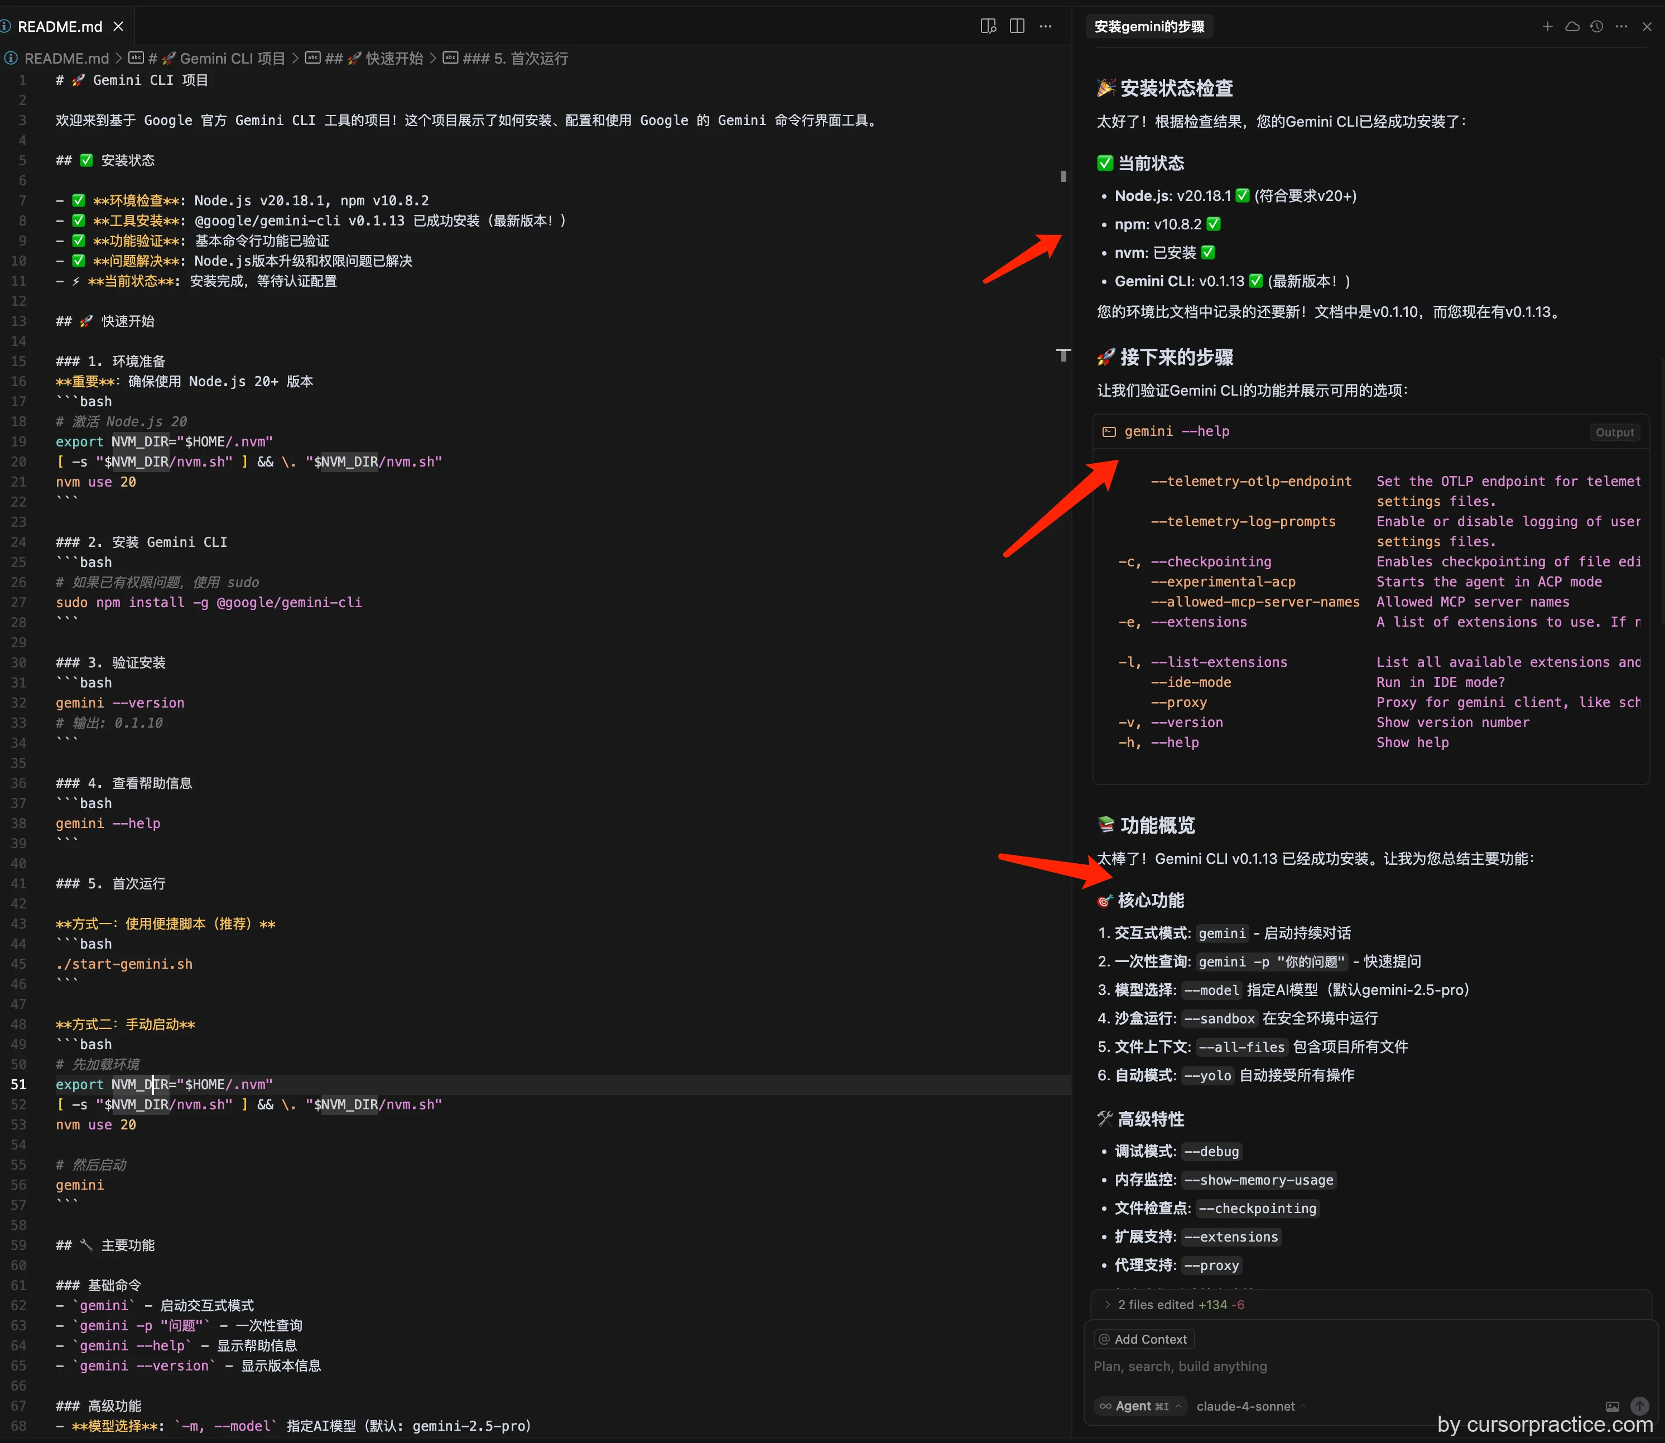Click '## ✅ 安装状态' heading on line 5
This screenshot has width=1665, height=1443.
point(105,160)
